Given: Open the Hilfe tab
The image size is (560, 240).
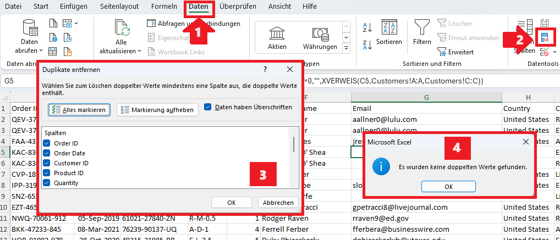Looking at the screenshot, I should tap(309, 7).
